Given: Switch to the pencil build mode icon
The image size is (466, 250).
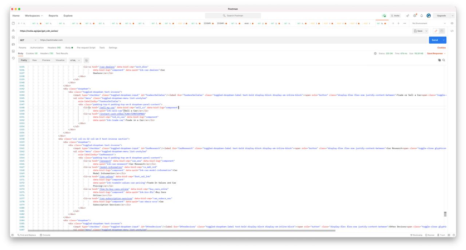Looking at the screenshot, I should coord(436,31).
